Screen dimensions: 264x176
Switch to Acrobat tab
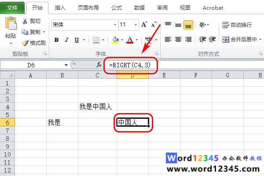pyautogui.click(x=213, y=8)
